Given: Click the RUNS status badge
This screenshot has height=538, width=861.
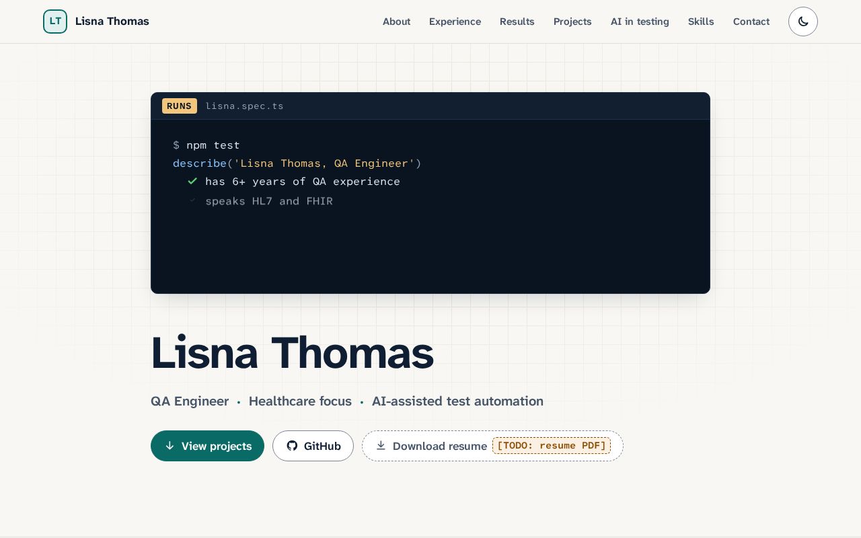Looking at the screenshot, I should pyautogui.click(x=180, y=106).
